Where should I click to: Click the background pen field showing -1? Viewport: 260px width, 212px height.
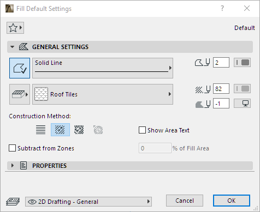pos(221,104)
